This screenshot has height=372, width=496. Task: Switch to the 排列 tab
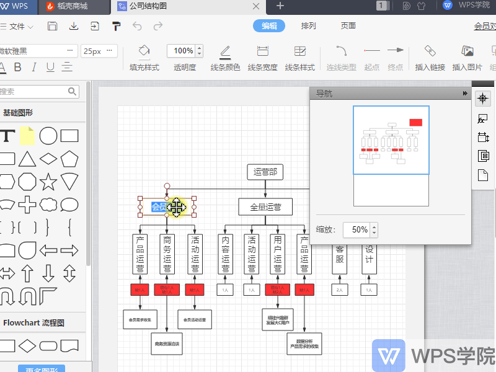click(x=308, y=25)
